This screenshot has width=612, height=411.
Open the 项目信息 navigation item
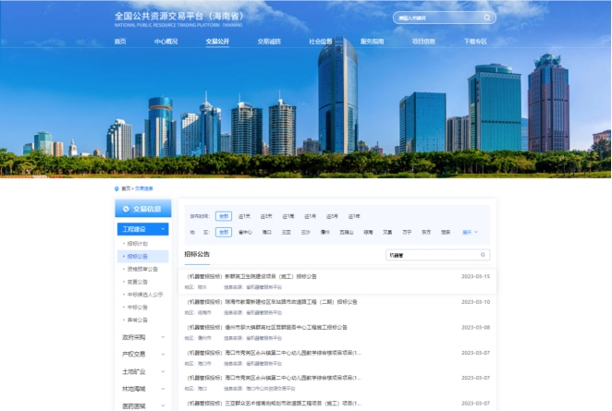pyautogui.click(x=423, y=42)
